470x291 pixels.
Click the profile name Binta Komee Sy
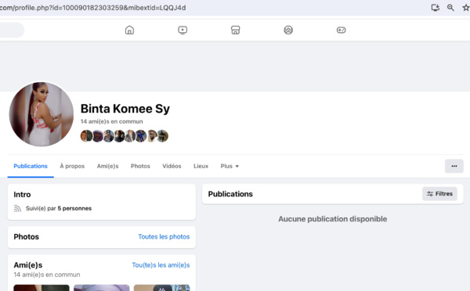pyautogui.click(x=125, y=109)
